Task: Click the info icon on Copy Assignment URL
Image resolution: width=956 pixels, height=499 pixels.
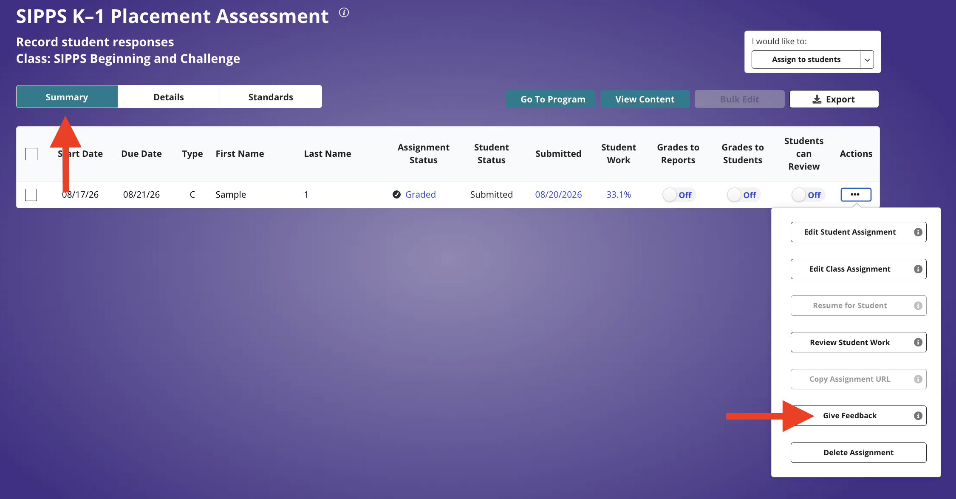Action: [x=918, y=379]
